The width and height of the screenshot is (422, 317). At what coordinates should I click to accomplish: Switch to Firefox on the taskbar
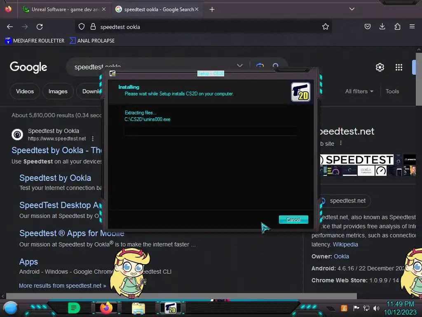[106, 308]
